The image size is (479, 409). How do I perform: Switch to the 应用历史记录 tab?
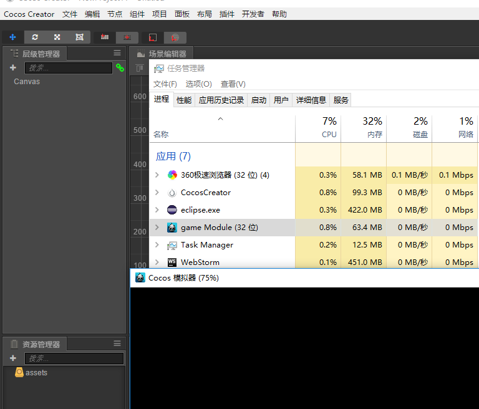[221, 100]
